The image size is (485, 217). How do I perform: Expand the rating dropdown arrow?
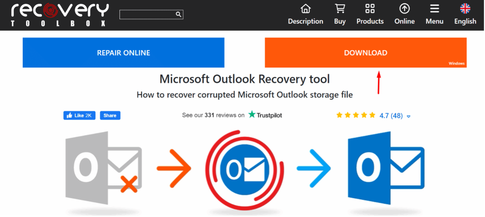408,116
